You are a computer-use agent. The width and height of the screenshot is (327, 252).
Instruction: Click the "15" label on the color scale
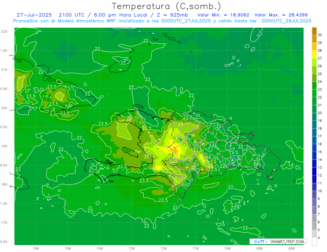coord(320,152)
